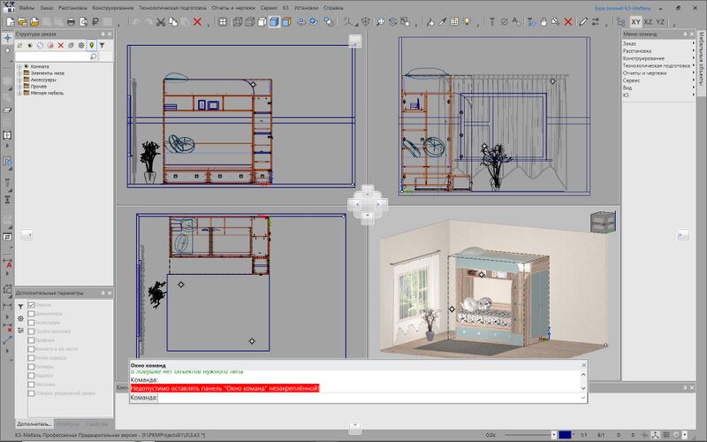Expand the Элементы низа tree node
Screen dimensions: 707x442
pyautogui.click(x=19, y=73)
